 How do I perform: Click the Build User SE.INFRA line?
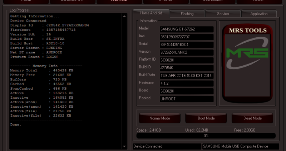(x=37, y=39)
